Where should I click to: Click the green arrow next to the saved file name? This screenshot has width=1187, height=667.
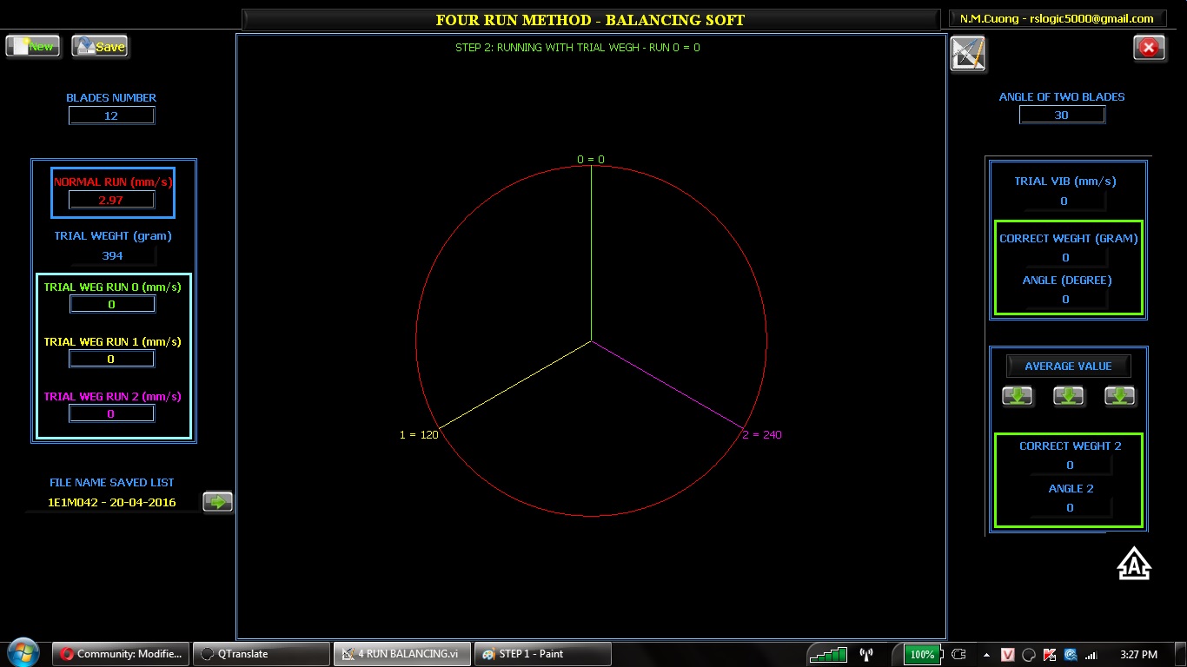(217, 501)
